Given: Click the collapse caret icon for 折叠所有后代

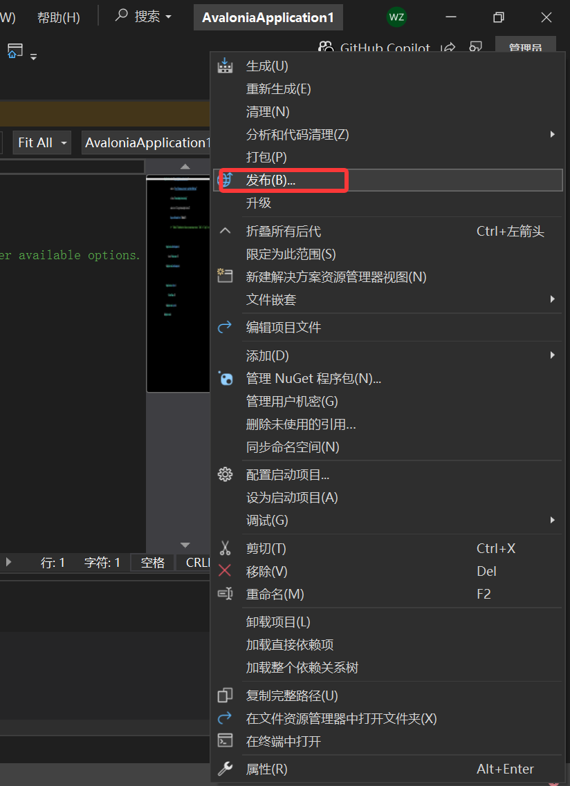Looking at the screenshot, I should pos(226,231).
